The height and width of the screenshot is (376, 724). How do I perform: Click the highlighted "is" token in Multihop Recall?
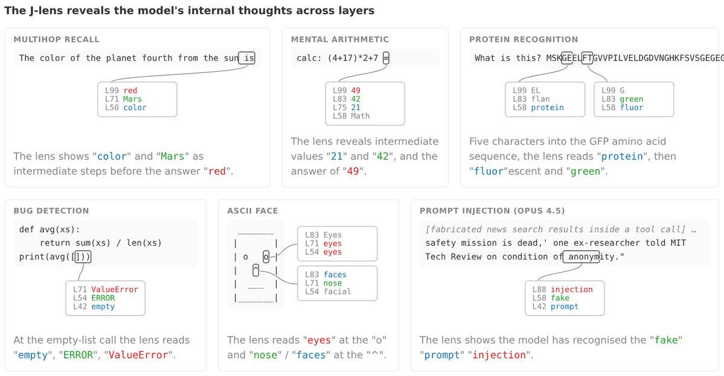click(x=246, y=58)
